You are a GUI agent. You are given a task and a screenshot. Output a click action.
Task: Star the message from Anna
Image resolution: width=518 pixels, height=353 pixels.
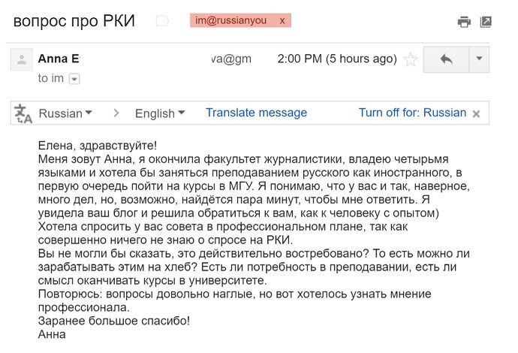pyautogui.click(x=411, y=59)
